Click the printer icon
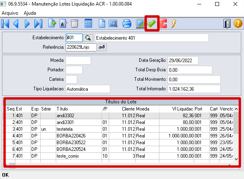Viewport: 244px width, 179px height. click(127, 24)
